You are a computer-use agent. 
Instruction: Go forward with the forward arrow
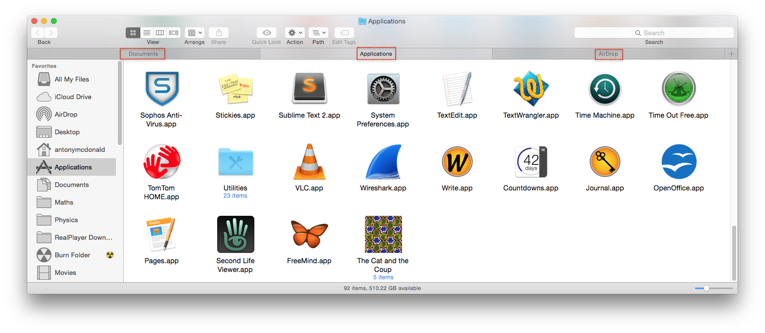(51, 33)
